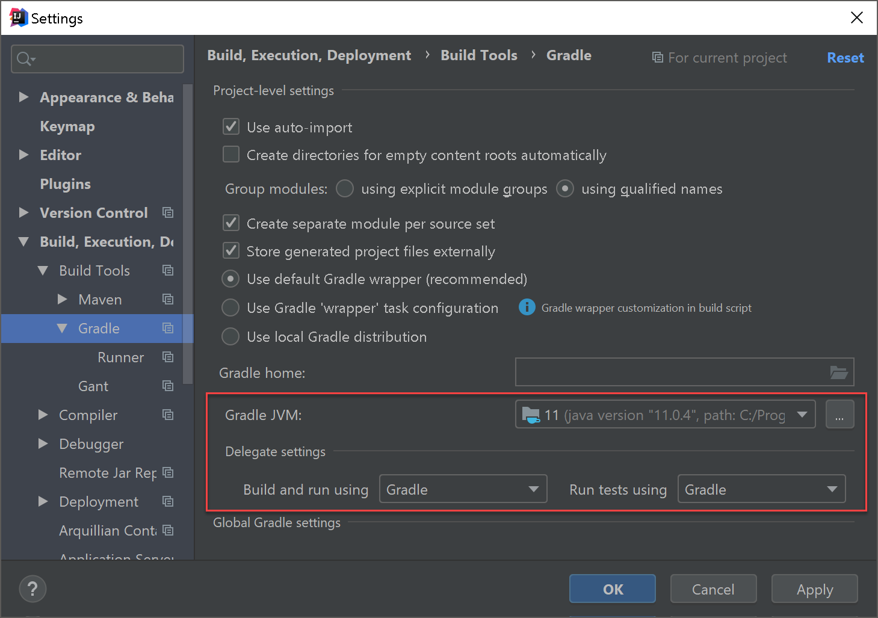Click the Apply button

(x=815, y=589)
